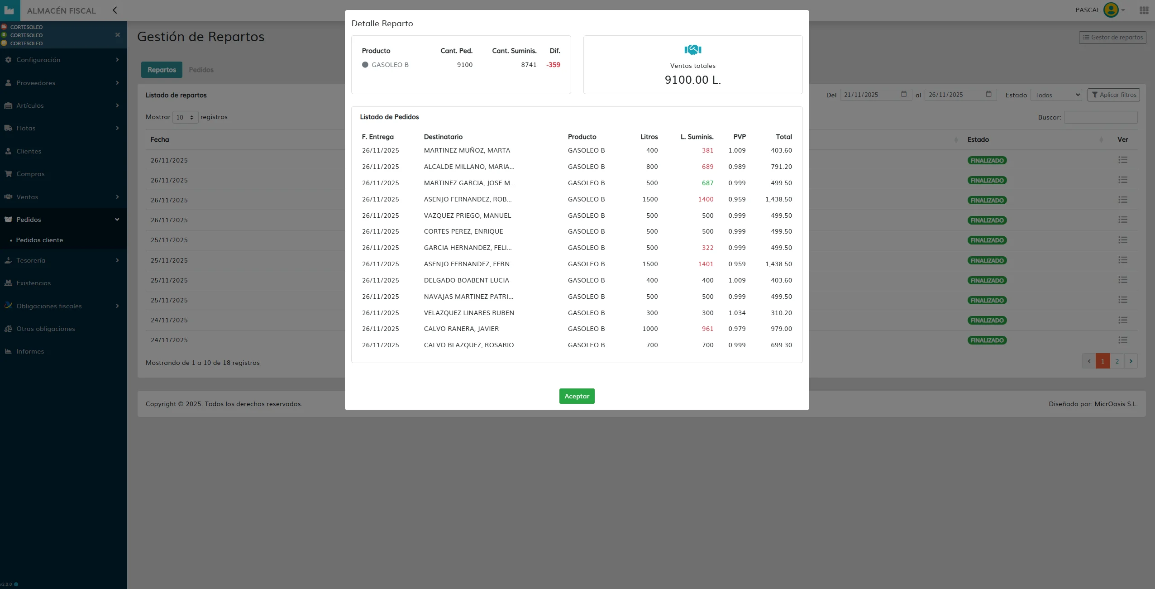Collapse the sidebar with the back chevron
Image resolution: width=1155 pixels, height=589 pixels.
coord(115,10)
